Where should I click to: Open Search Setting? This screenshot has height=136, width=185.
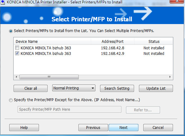point(117,88)
